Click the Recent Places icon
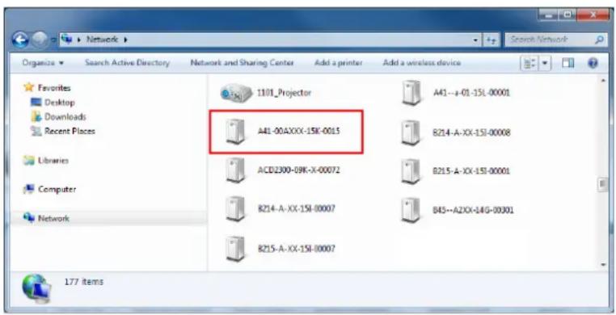Viewport: 616px width, 315px height. [x=36, y=131]
